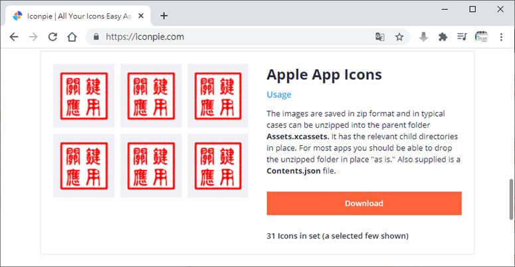Select the Iconpie browser tab

pyautogui.click(x=78, y=16)
